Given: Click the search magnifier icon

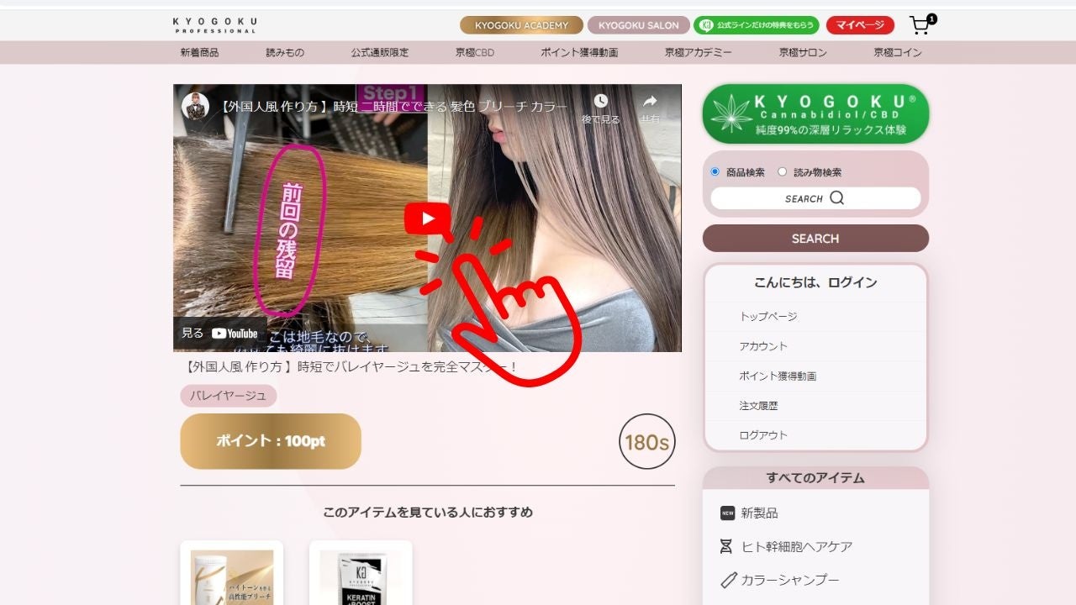Looking at the screenshot, I should (836, 198).
